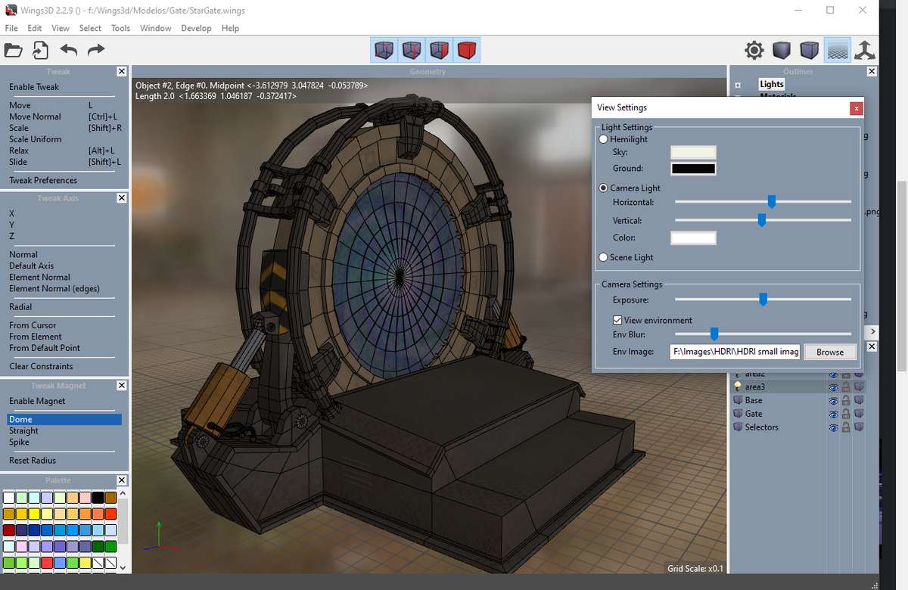The image size is (908, 590).
Task: Toggle the lock icon for Selectors
Action: (x=846, y=427)
